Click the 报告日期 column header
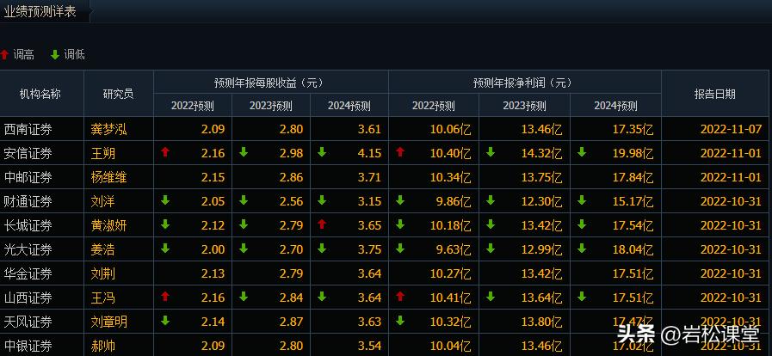This screenshot has height=356, width=772. [x=715, y=94]
